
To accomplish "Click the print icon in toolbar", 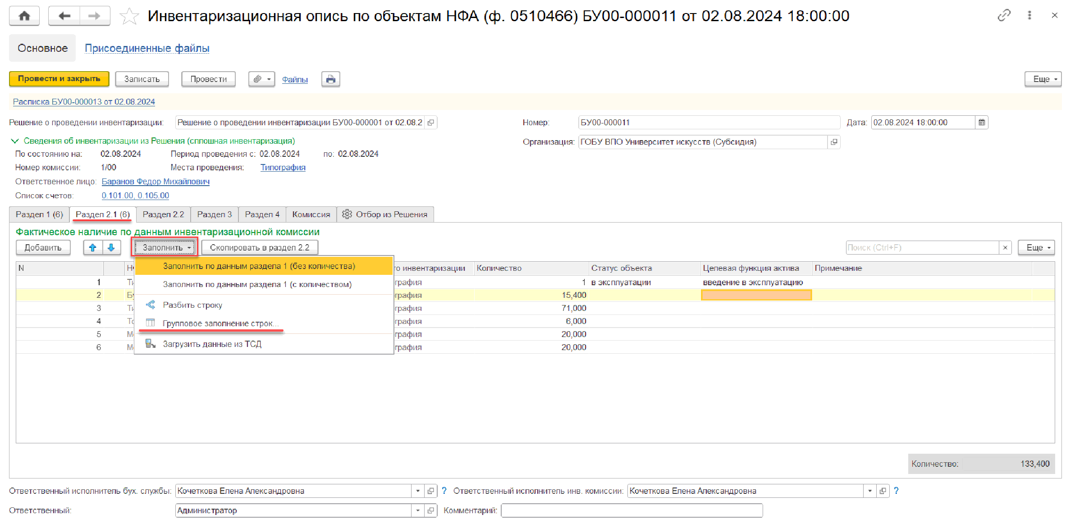I will [330, 79].
